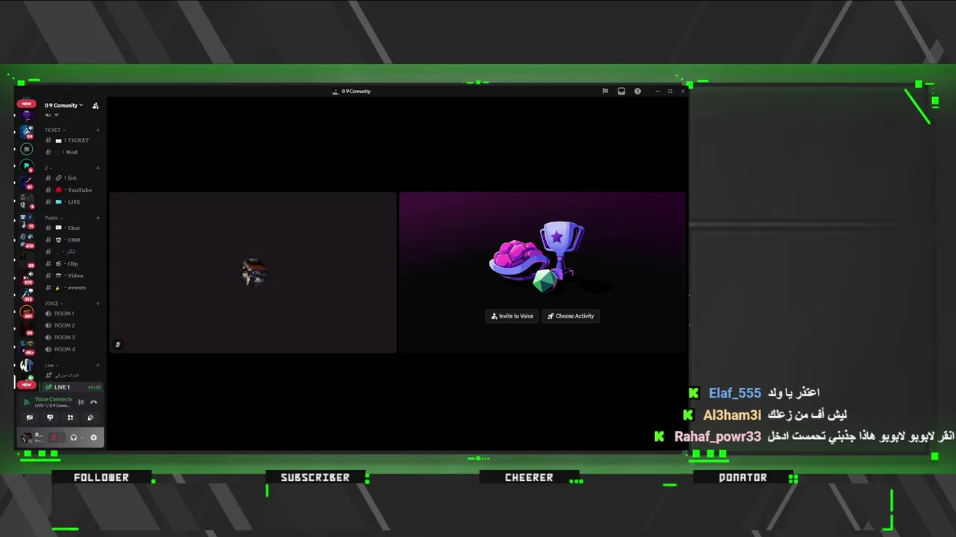Open the TICKET text channel
The height and width of the screenshot is (537, 956).
tap(72, 140)
